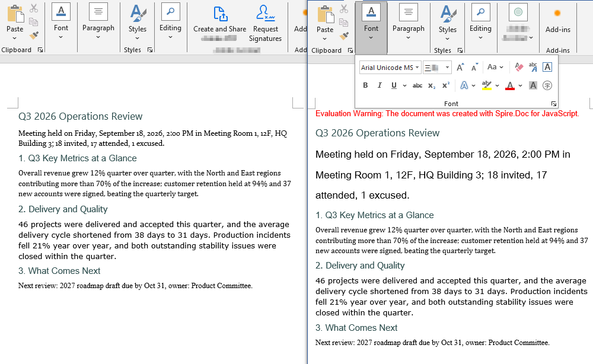Viewport: 593px width, 364px height.
Task: Open text effects dropdown arrow
Action: 473,86
